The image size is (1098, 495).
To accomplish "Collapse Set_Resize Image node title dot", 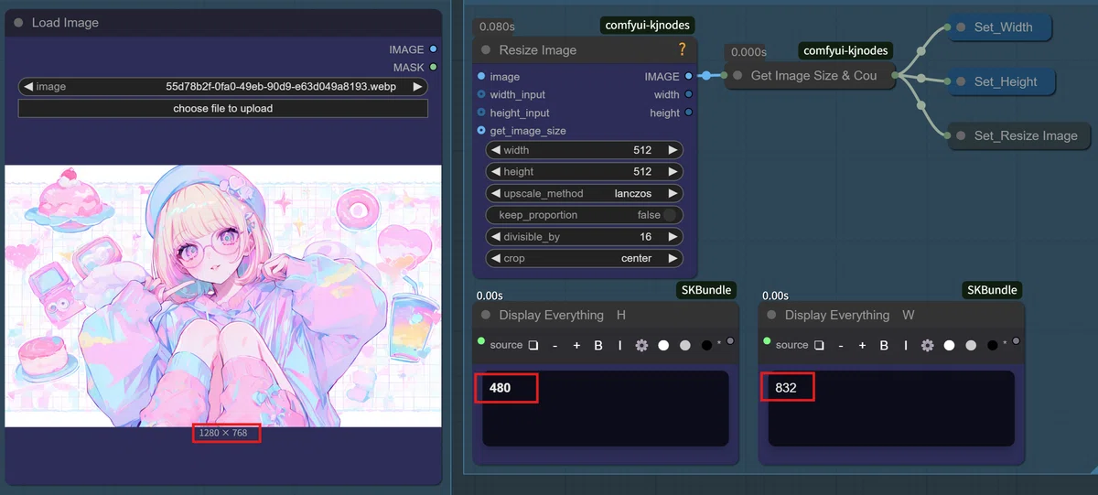I will click(961, 135).
